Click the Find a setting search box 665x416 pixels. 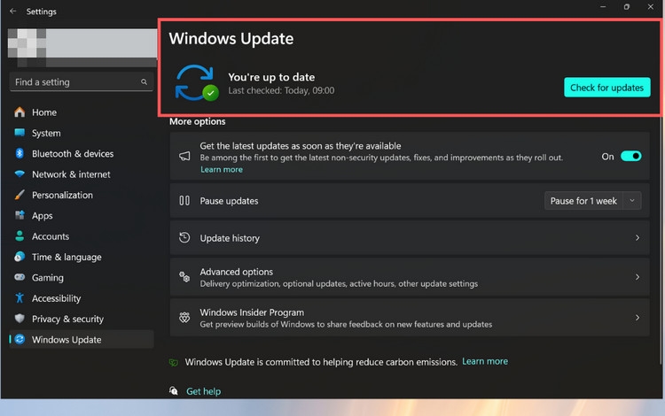pyautogui.click(x=82, y=81)
